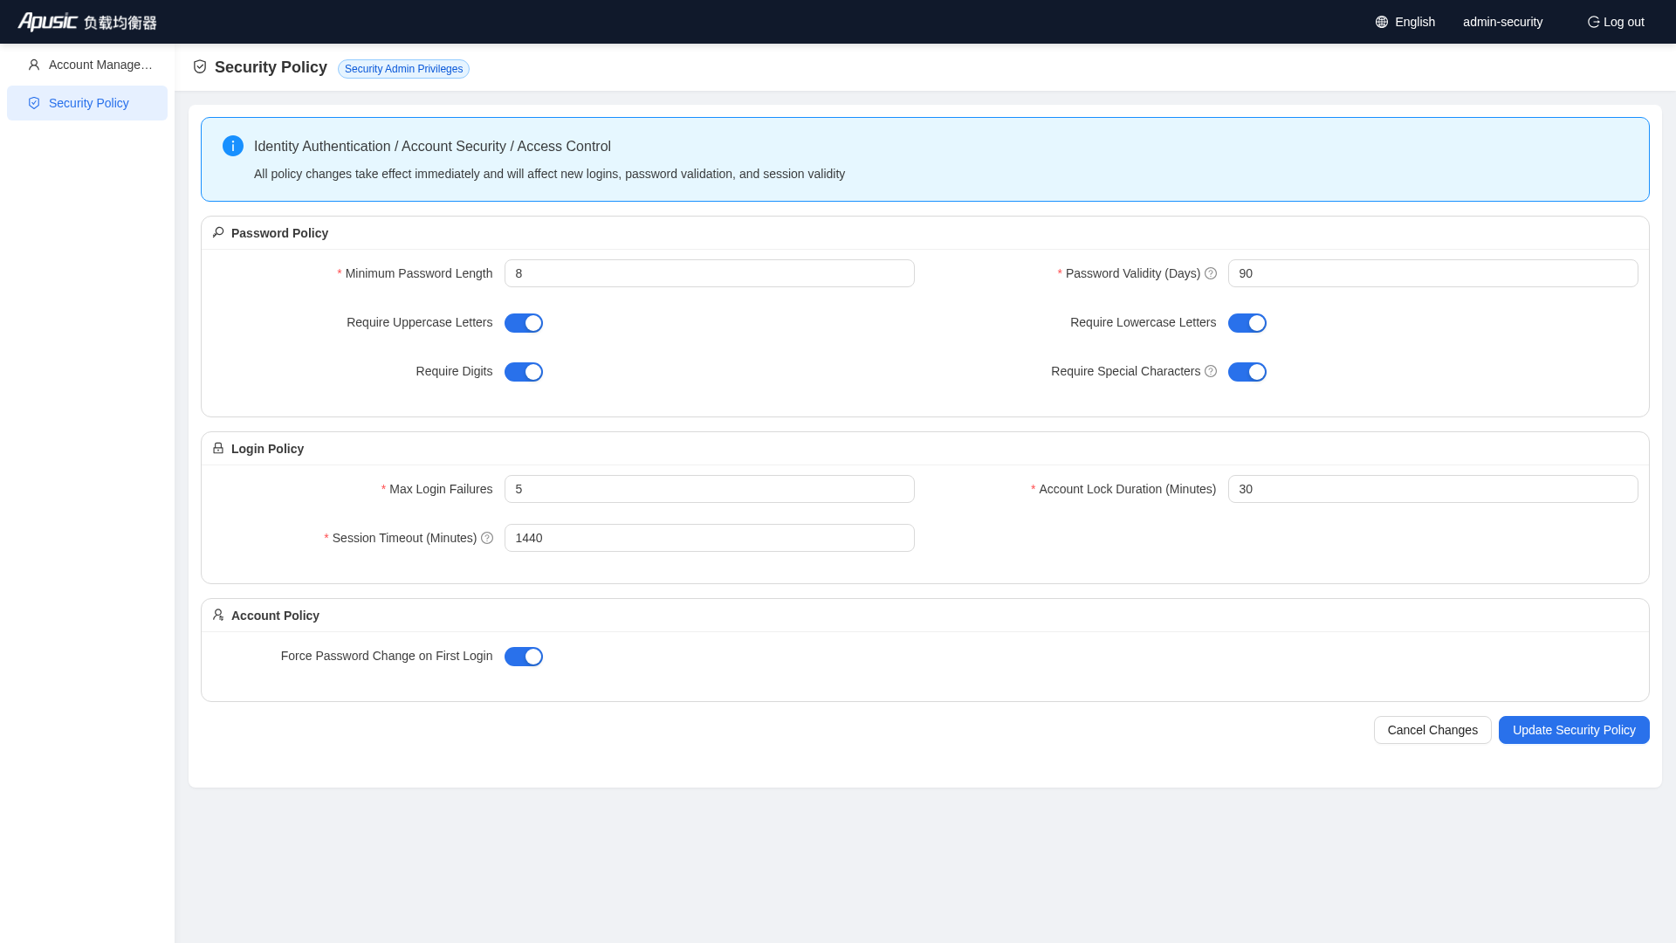Open Account Management in the sidebar
This screenshot has height=943, width=1676.
click(x=87, y=65)
